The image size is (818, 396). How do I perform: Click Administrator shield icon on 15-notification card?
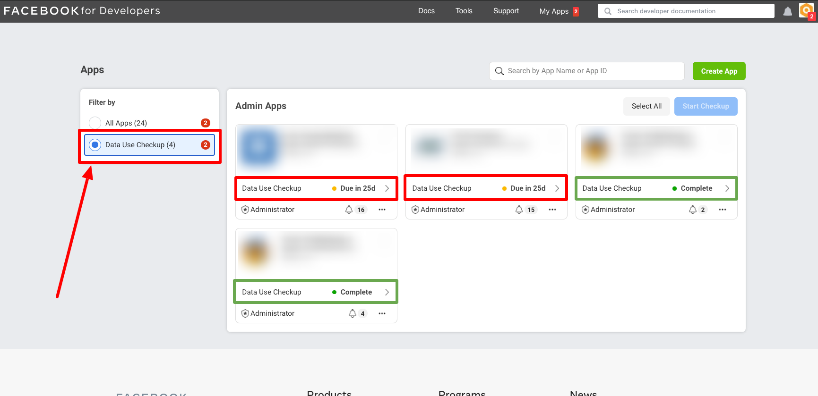[415, 210]
